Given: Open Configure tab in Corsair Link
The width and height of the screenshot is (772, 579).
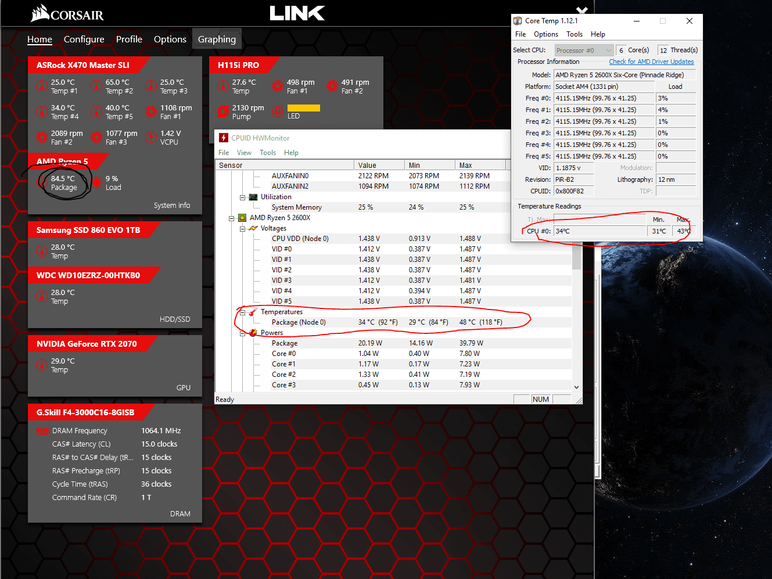Looking at the screenshot, I should (x=84, y=39).
